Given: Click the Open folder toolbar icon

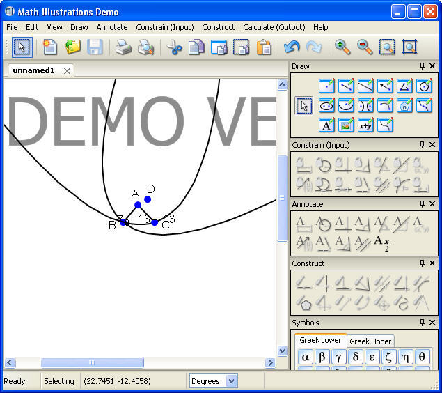Looking at the screenshot, I should pos(72,47).
